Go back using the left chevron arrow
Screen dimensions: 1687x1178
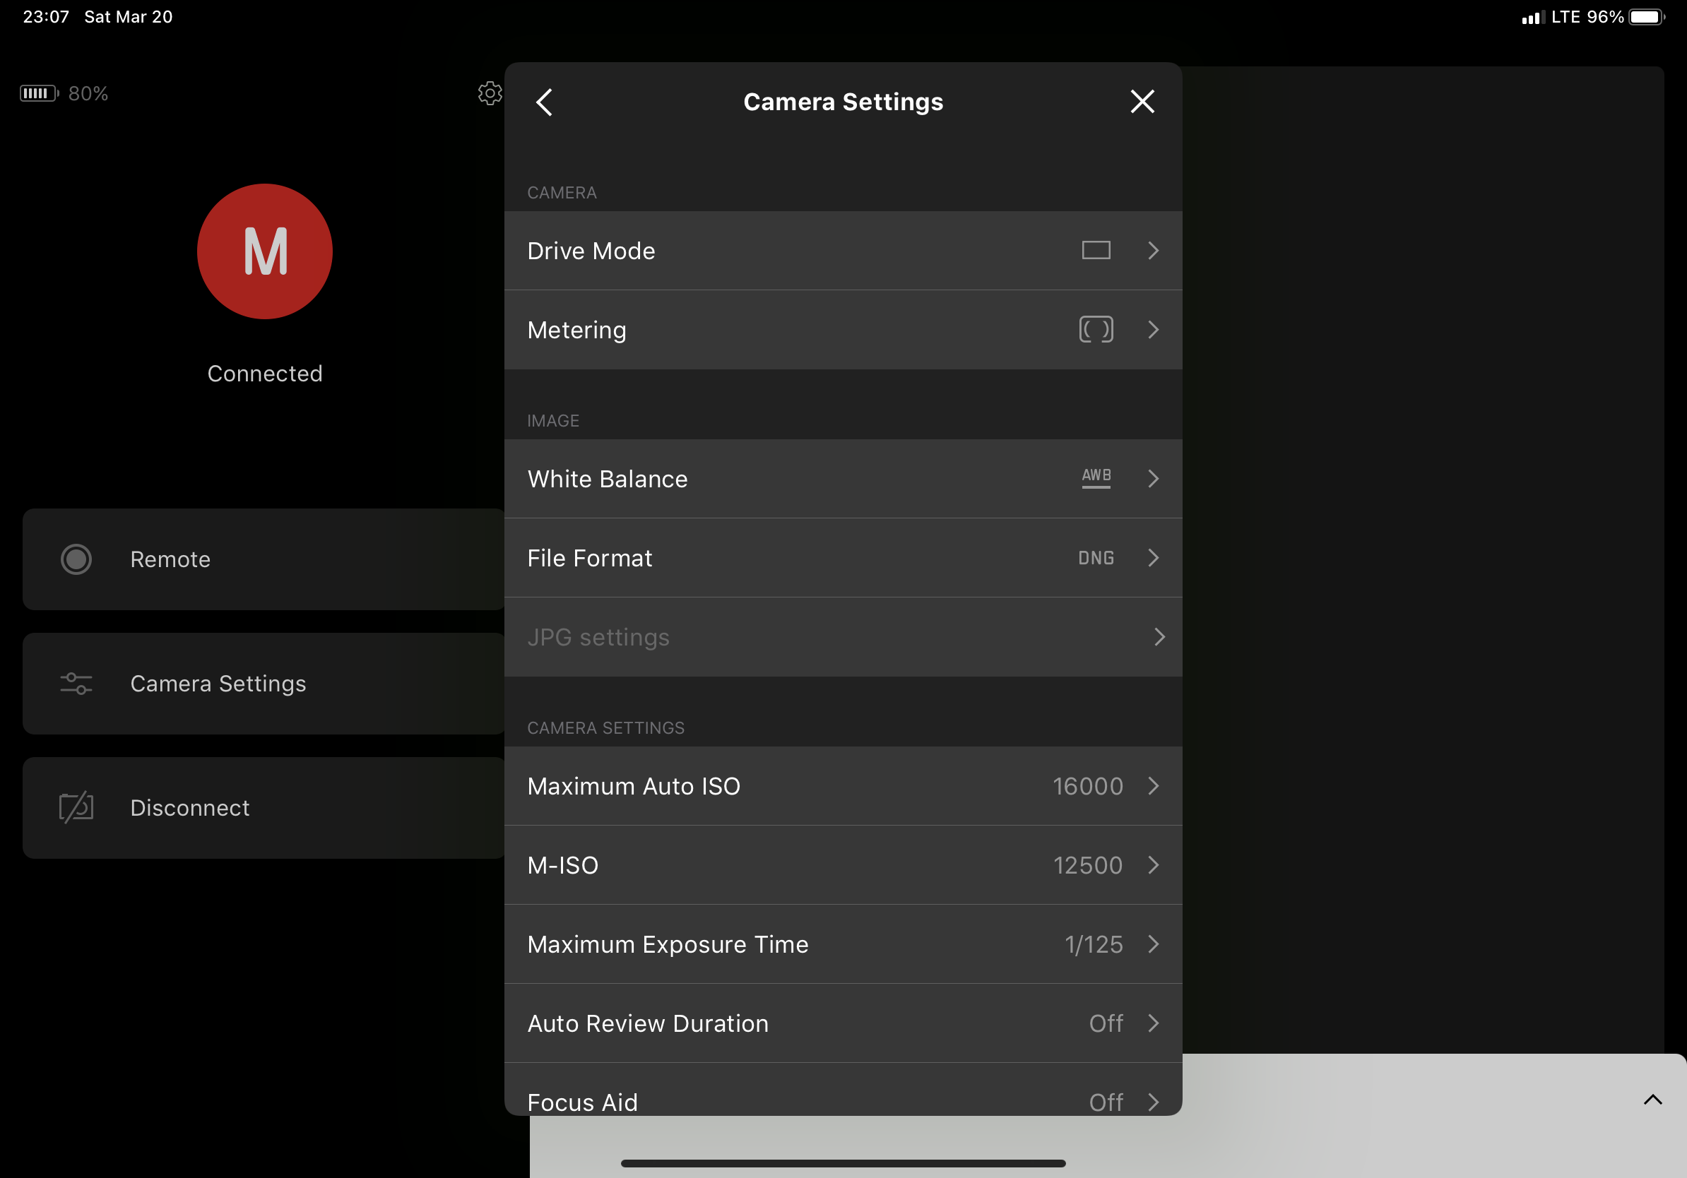tap(545, 102)
